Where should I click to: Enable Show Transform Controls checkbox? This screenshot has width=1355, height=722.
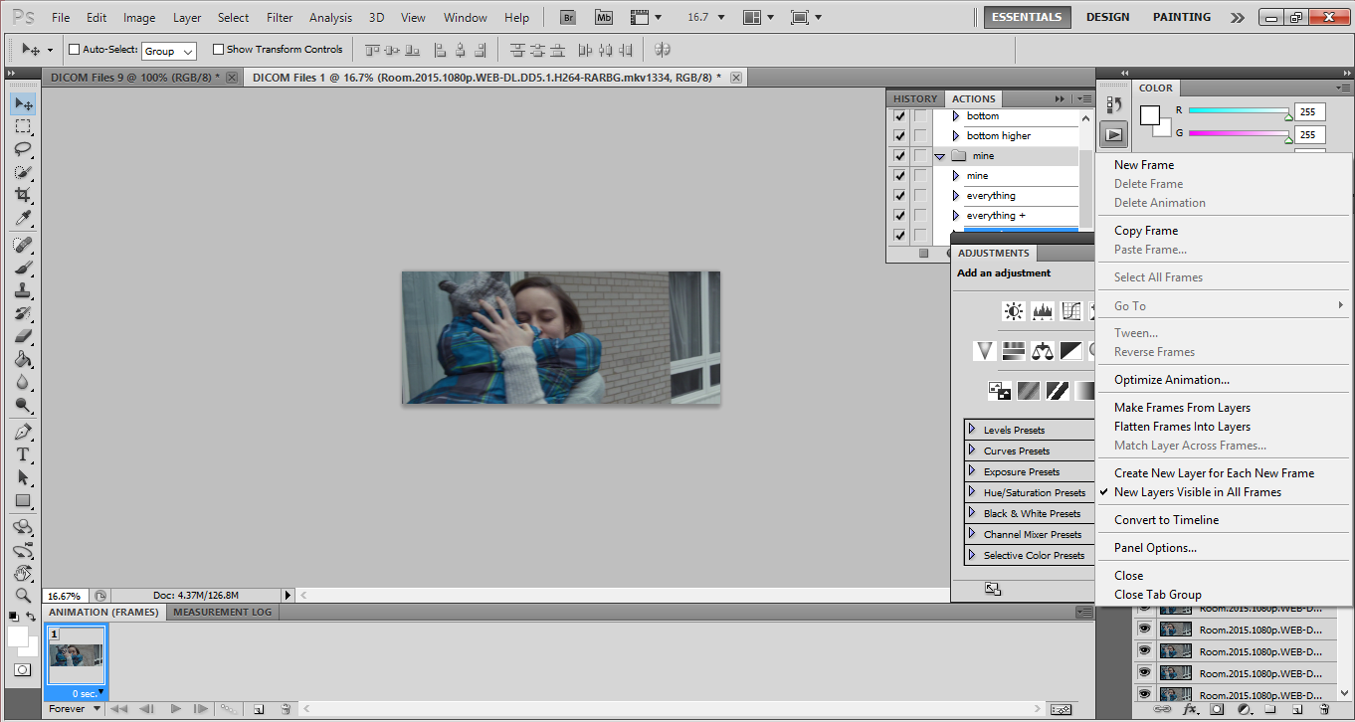pyautogui.click(x=218, y=50)
